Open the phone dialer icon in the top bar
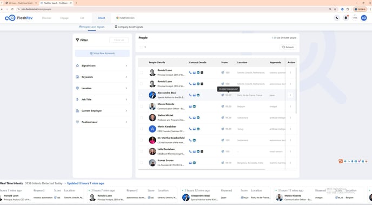 pyautogui.click(x=337, y=18)
